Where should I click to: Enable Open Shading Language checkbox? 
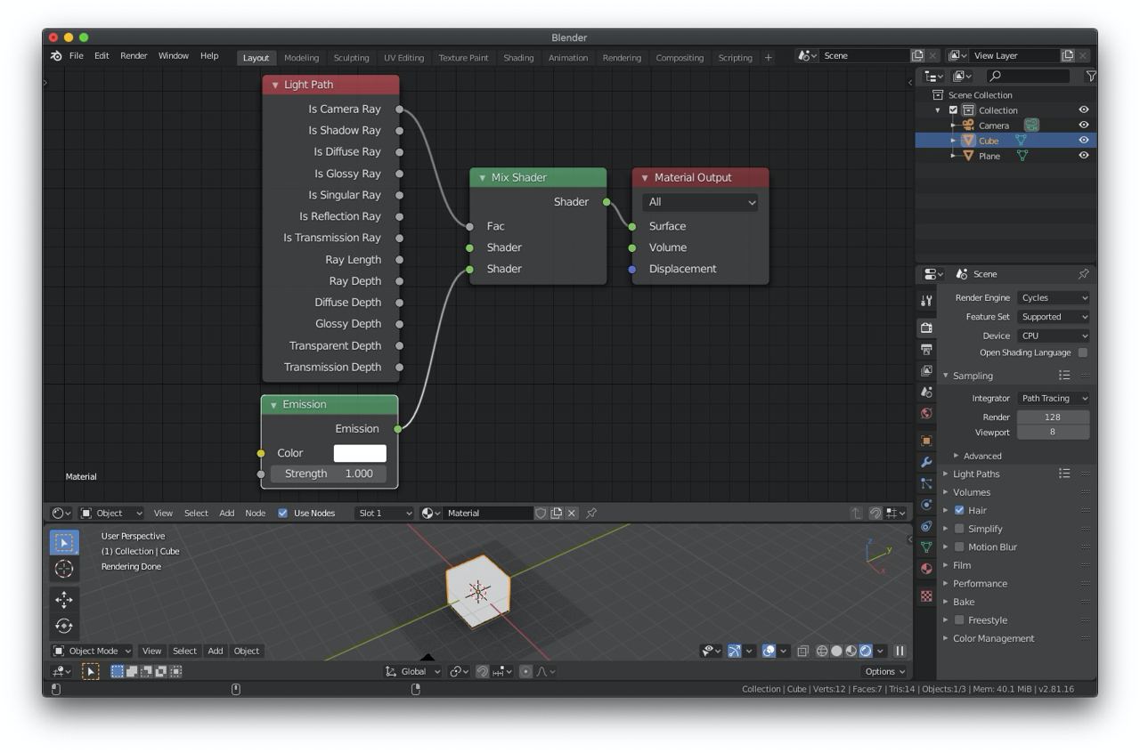tap(1083, 352)
